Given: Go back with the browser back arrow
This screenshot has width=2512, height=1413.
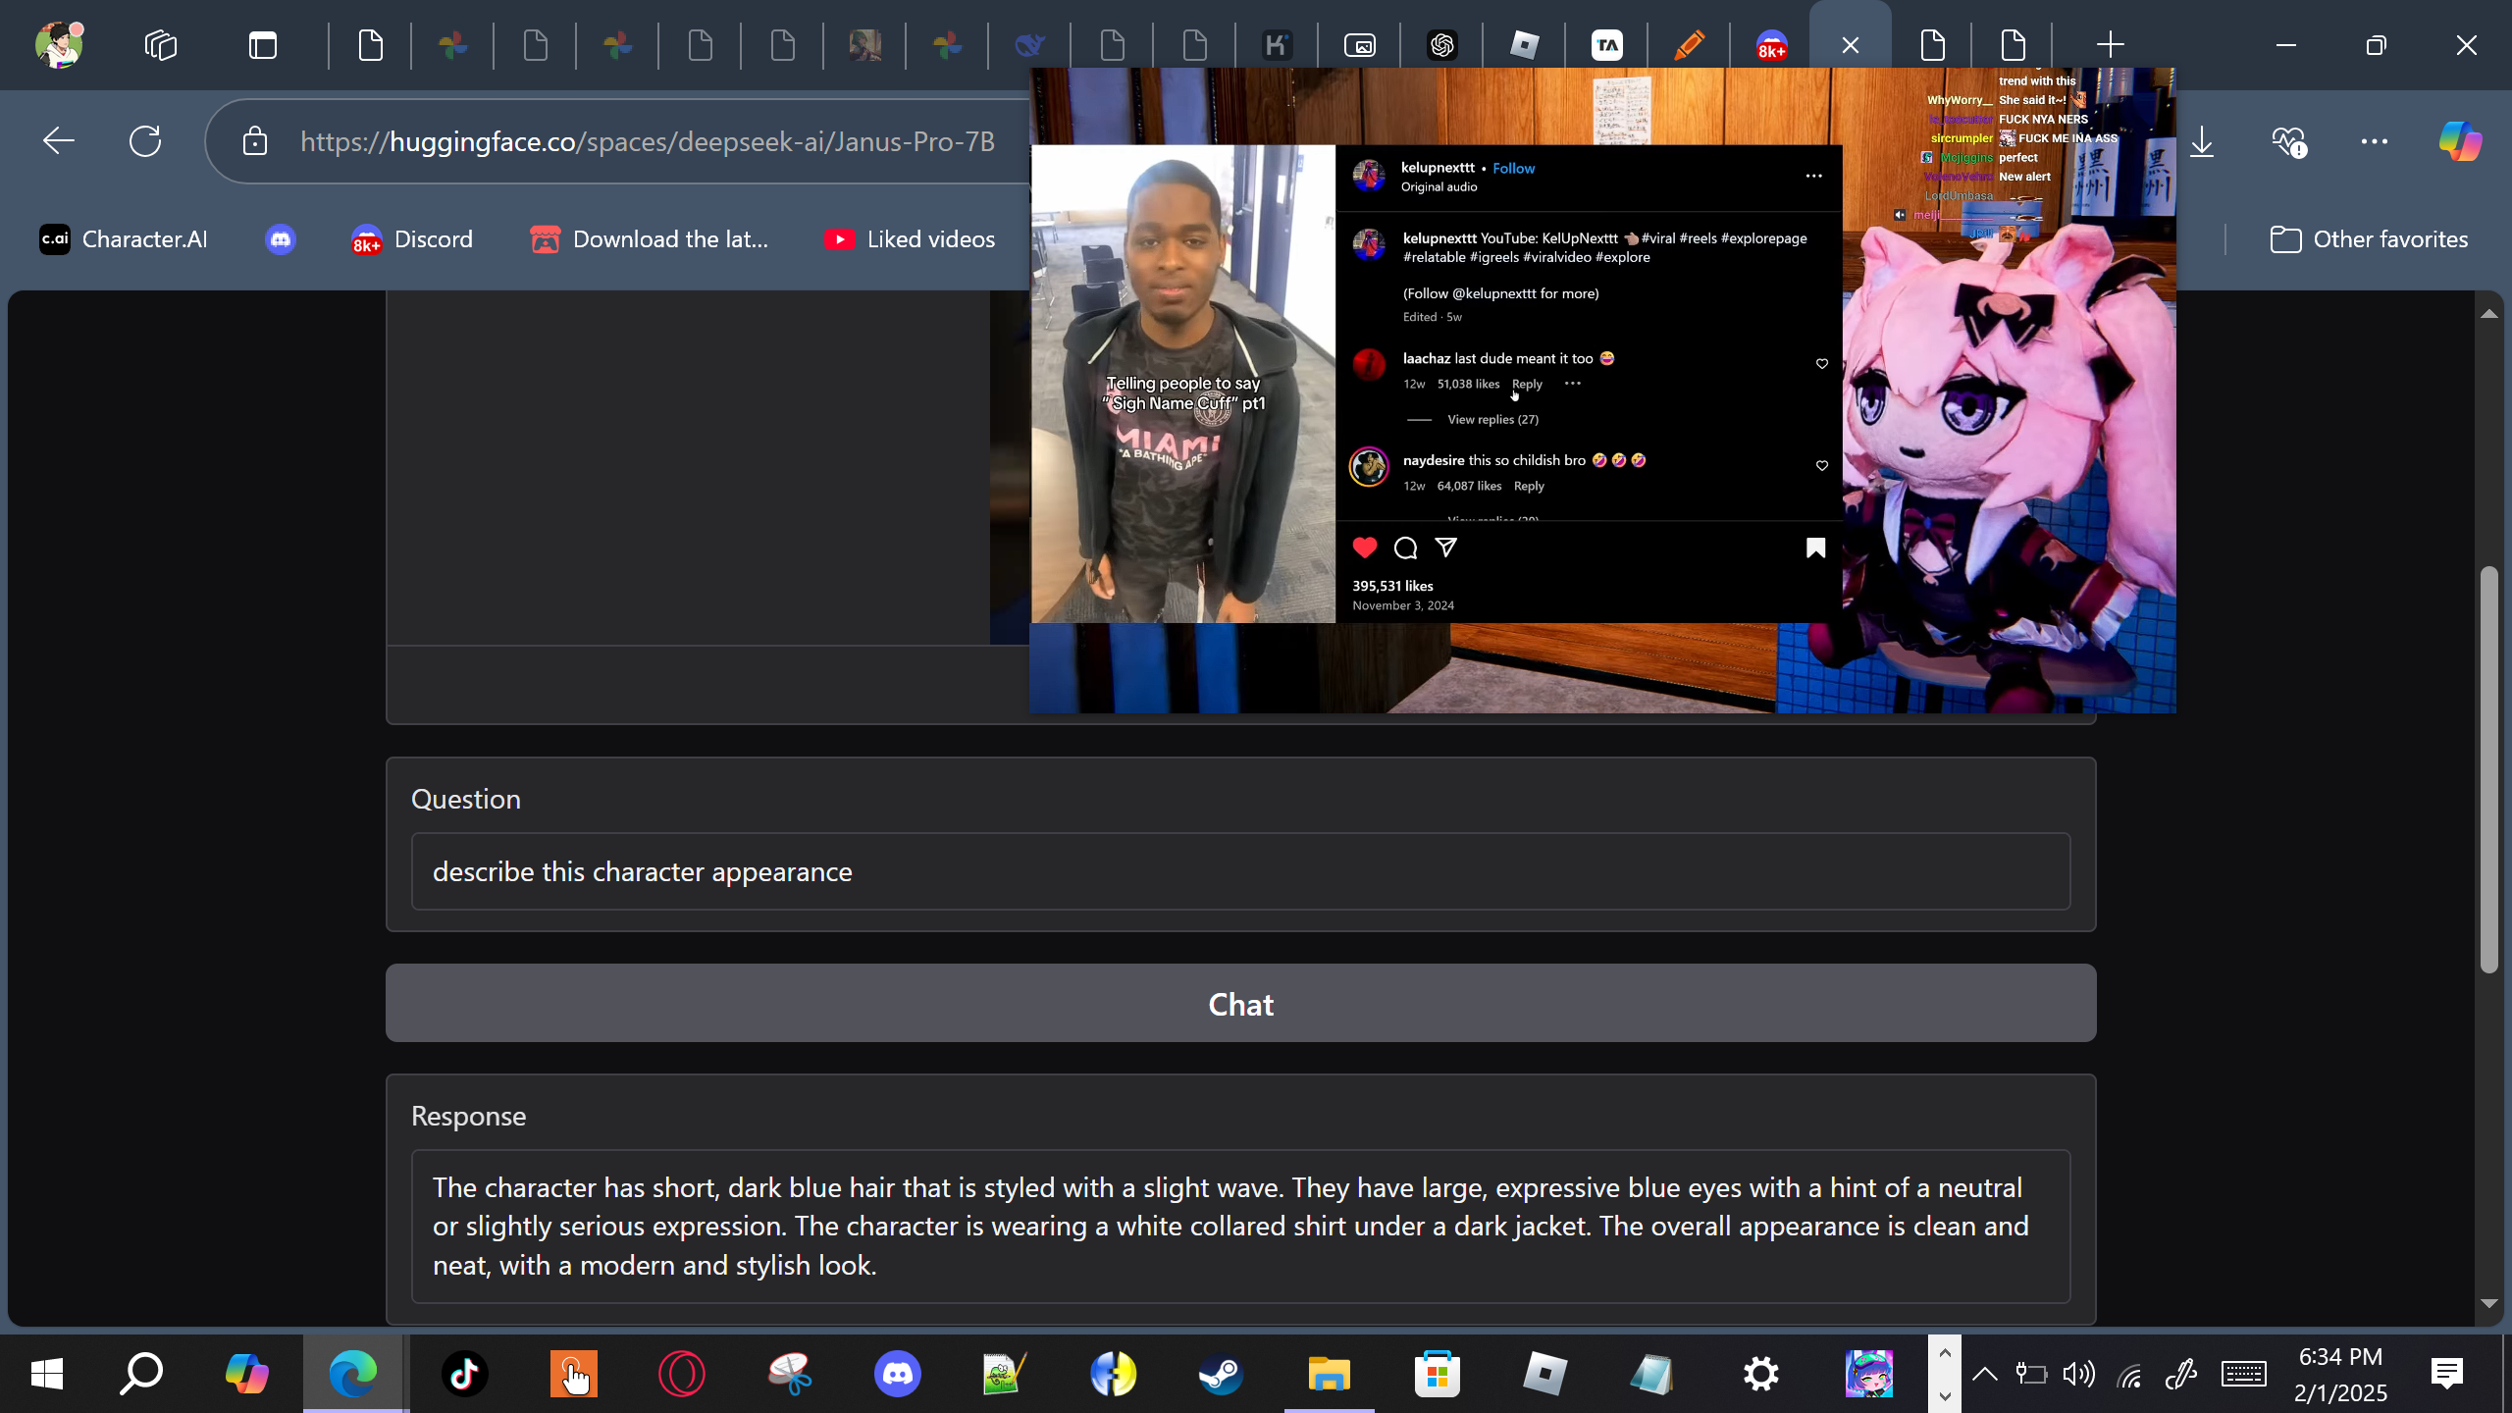Looking at the screenshot, I should point(59,141).
